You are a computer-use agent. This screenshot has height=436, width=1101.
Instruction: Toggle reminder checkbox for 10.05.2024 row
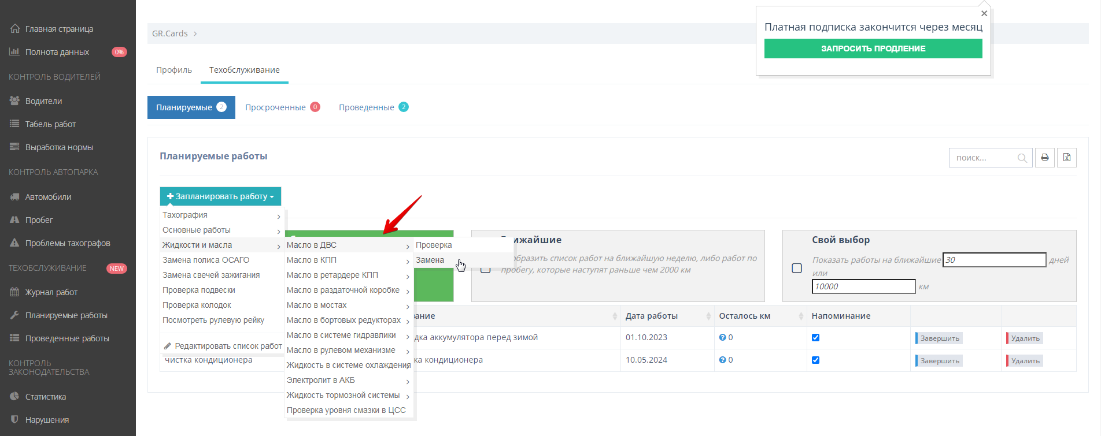pyautogui.click(x=815, y=360)
